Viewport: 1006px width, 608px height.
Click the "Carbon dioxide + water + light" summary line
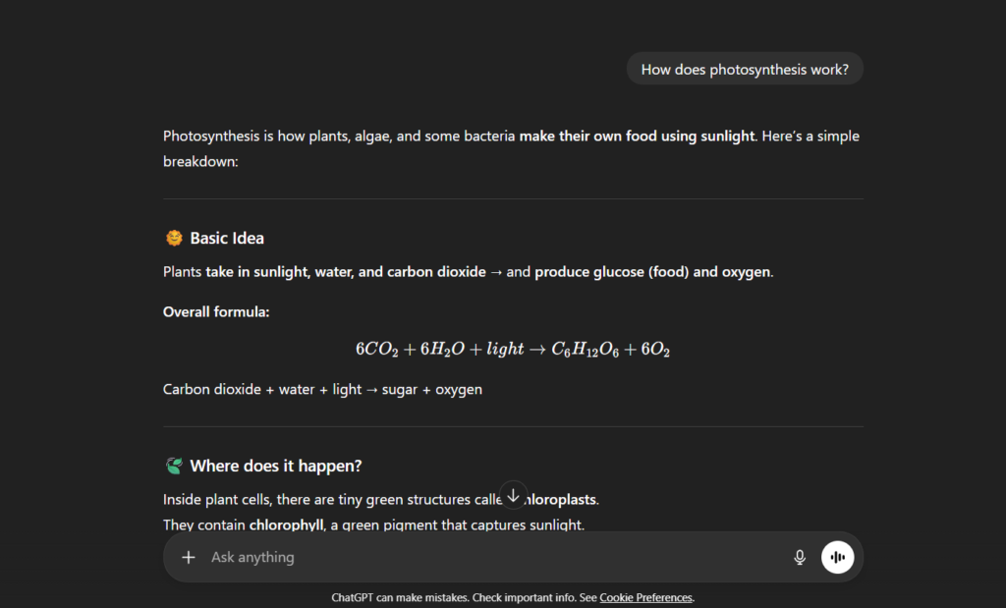[x=322, y=389]
